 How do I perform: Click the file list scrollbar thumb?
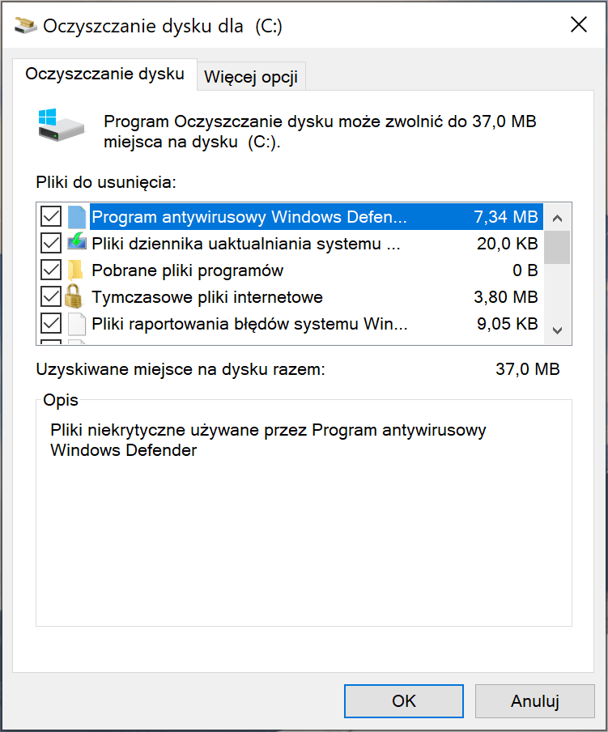coord(557,248)
